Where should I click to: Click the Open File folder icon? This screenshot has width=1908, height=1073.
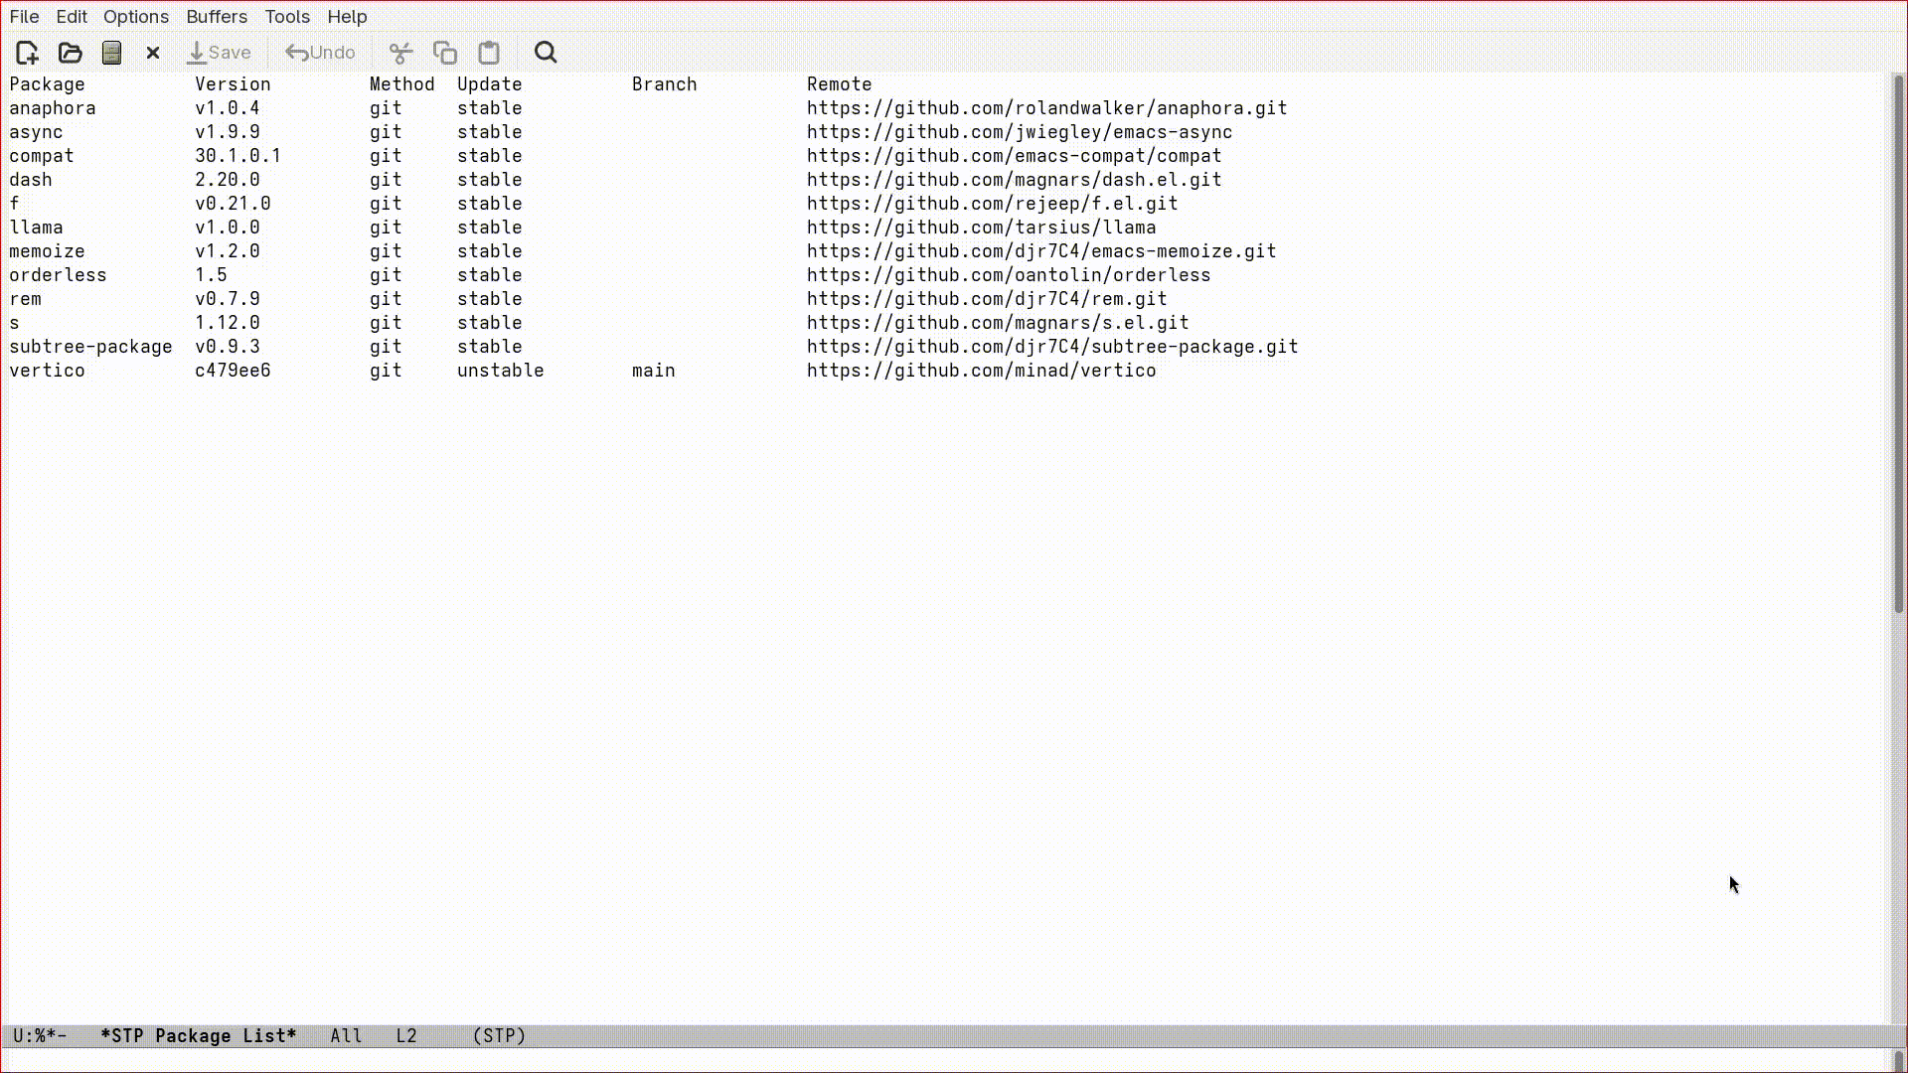[x=70, y=53]
